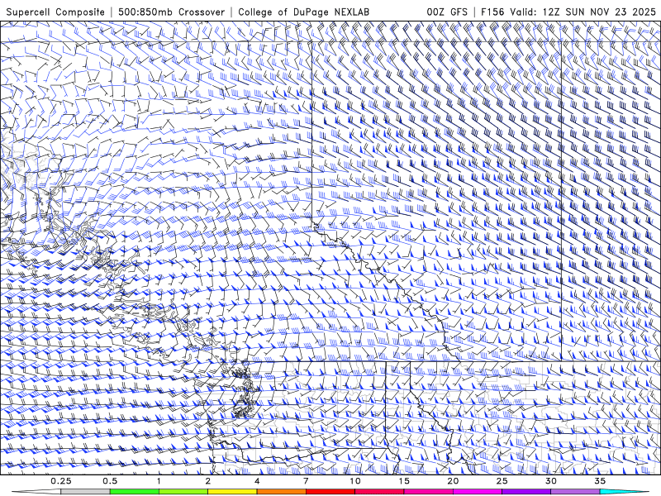Select the light purple 30–35 color bar segment

tap(575, 492)
